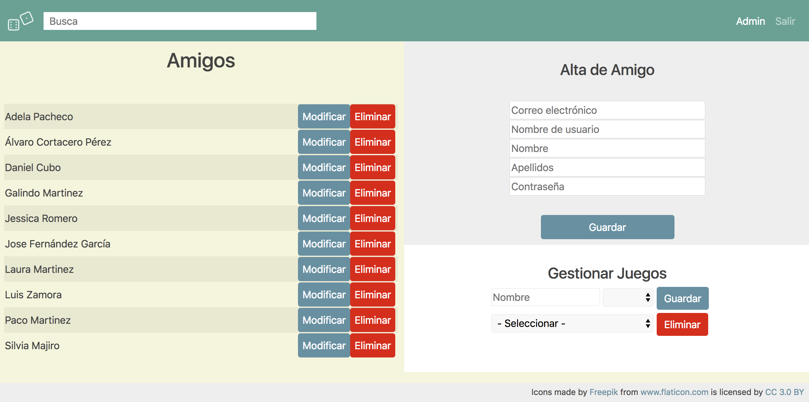This screenshot has width=809, height=402.
Task: Focus the Nombre de usuario field
Action: pyautogui.click(x=607, y=129)
